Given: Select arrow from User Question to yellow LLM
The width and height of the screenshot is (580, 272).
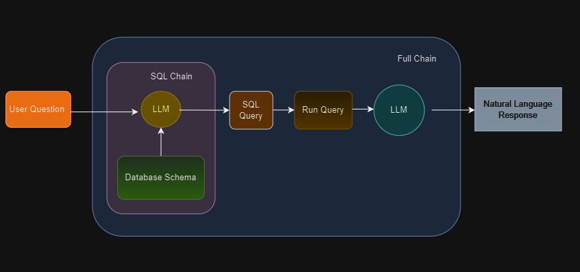Looking at the screenshot, I should coord(105,112).
